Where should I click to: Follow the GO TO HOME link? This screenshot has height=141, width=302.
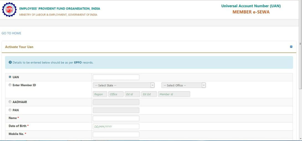point(11,33)
